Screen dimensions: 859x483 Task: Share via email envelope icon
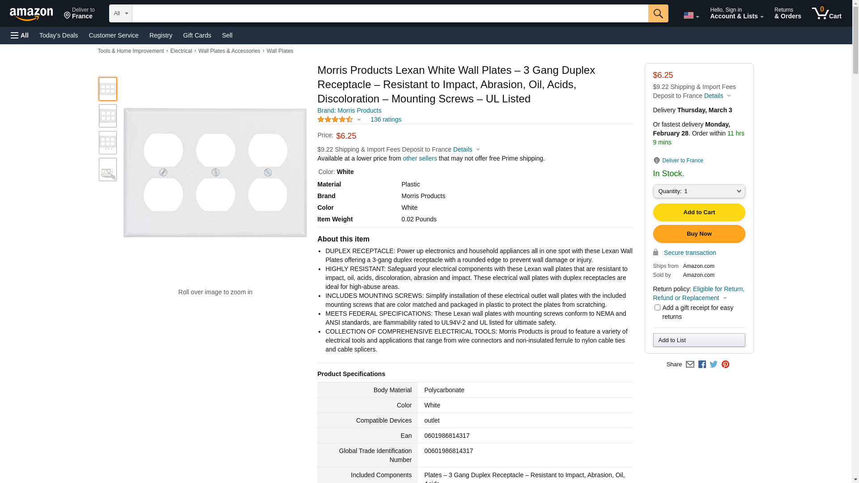click(x=690, y=364)
